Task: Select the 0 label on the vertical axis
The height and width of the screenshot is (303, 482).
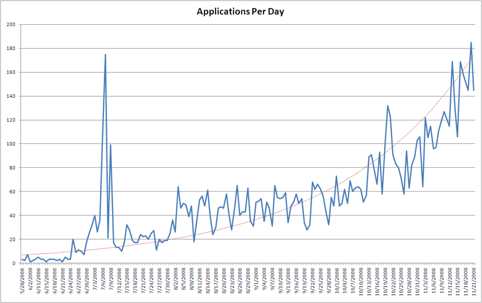Action: tap(14, 263)
